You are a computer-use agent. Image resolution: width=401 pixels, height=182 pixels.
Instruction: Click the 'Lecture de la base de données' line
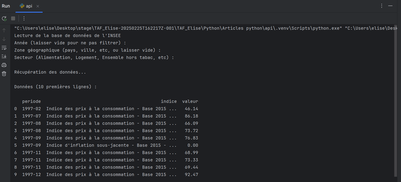point(67,36)
